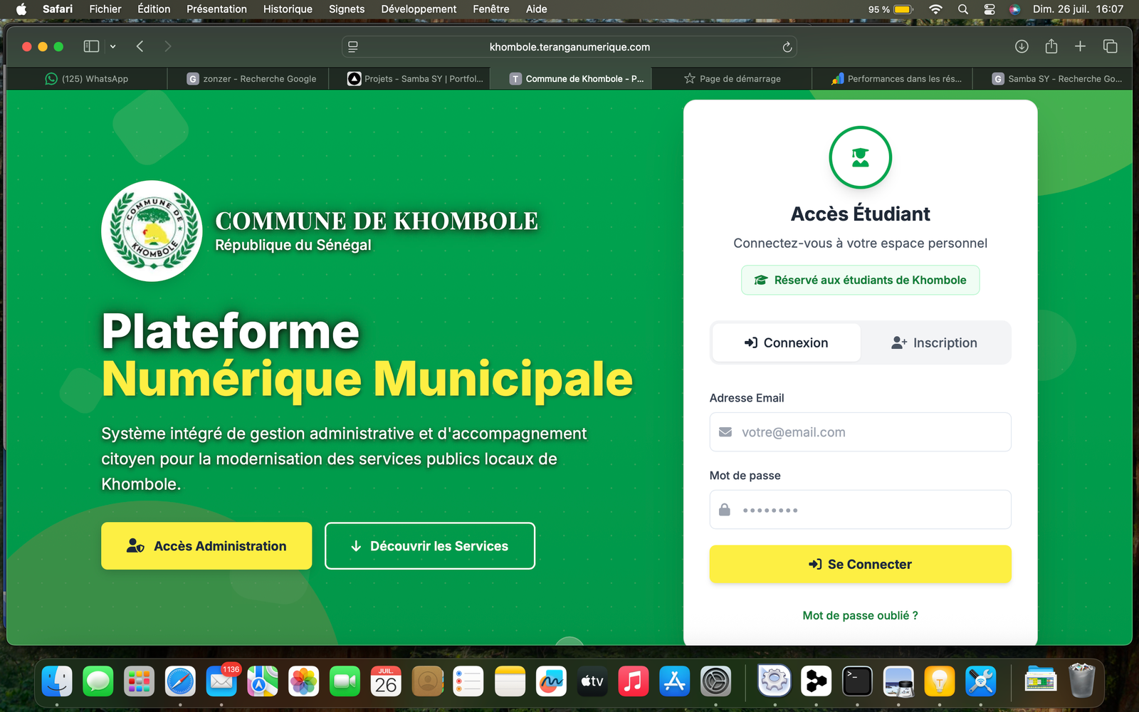
Task: Open the Fichier menu
Action: pyautogui.click(x=105, y=9)
